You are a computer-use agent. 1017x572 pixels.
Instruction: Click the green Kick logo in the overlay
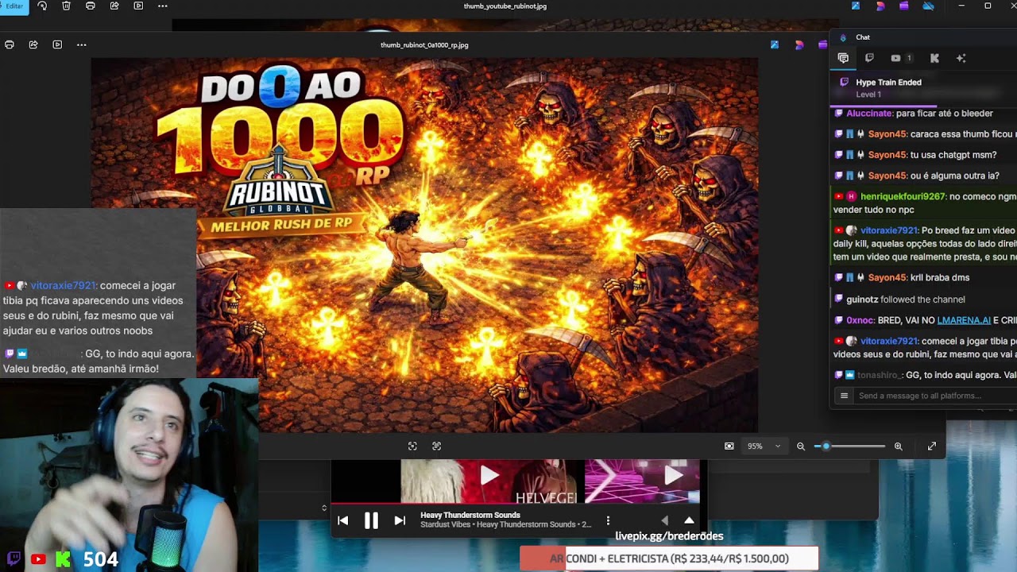[63, 559]
